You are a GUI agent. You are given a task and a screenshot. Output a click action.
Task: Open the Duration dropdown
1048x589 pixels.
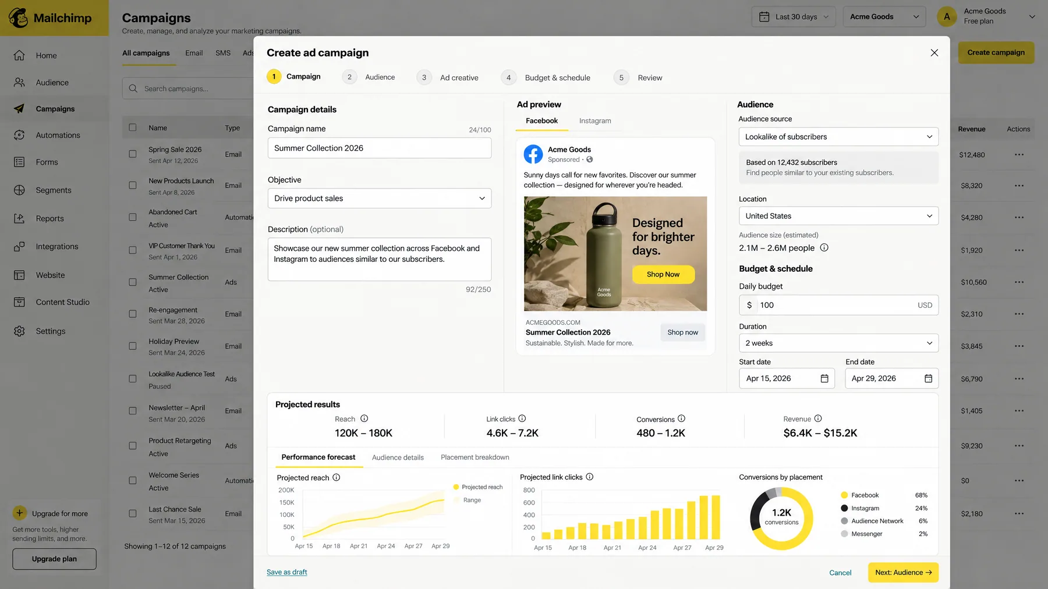coord(838,343)
